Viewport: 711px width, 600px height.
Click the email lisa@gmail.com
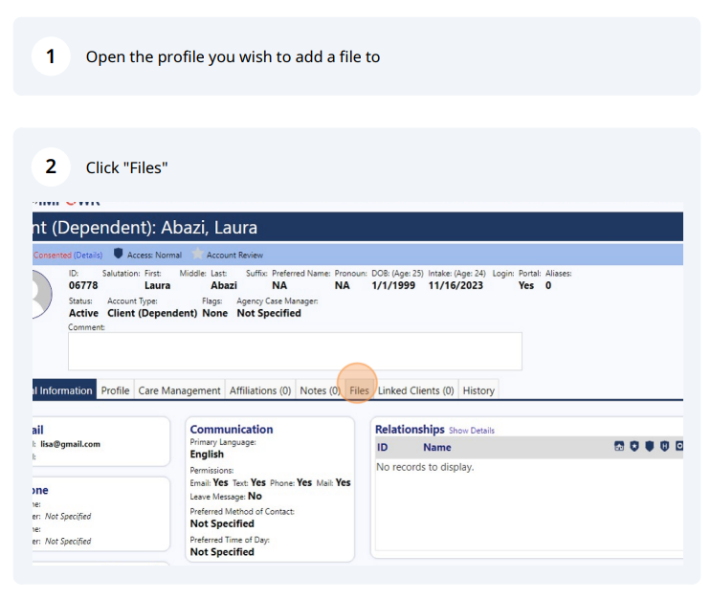click(x=70, y=444)
